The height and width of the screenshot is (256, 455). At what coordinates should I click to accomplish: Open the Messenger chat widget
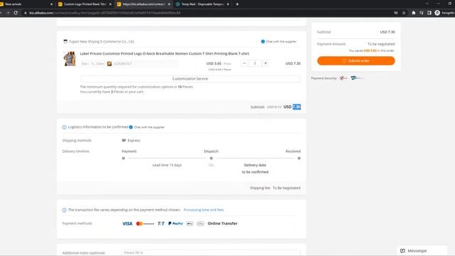click(x=422, y=251)
